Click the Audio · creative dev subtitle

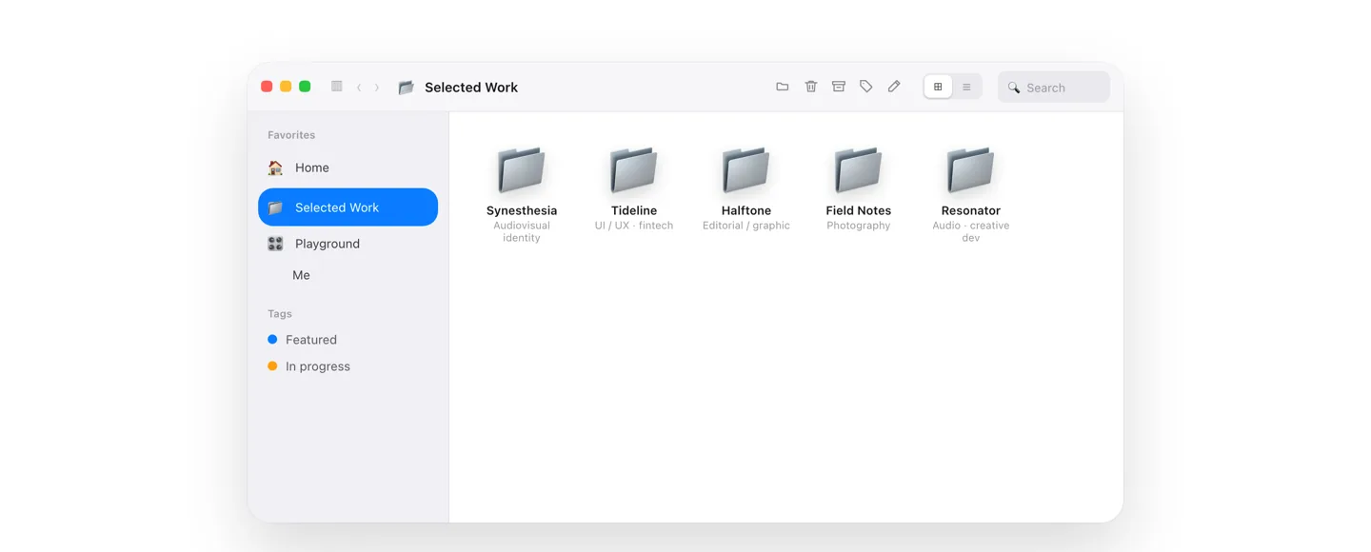click(x=971, y=231)
